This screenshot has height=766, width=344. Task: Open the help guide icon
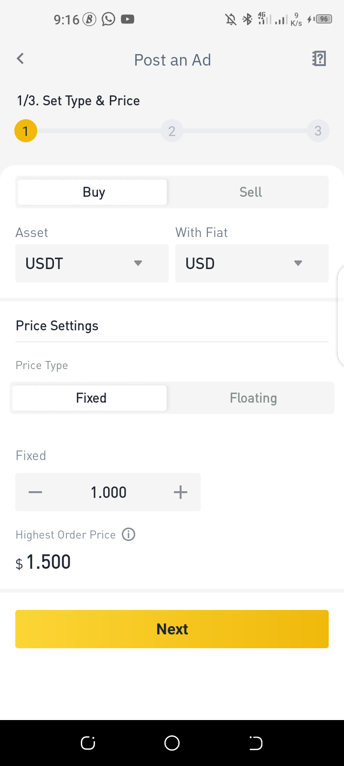click(319, 58)
